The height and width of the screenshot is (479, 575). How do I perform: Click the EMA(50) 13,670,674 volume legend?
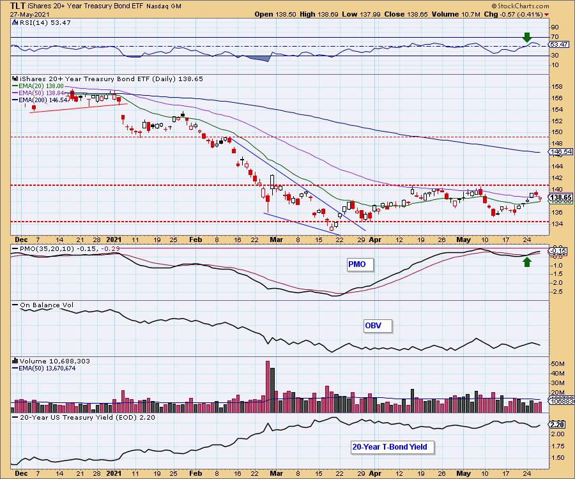tap(44, 368)
